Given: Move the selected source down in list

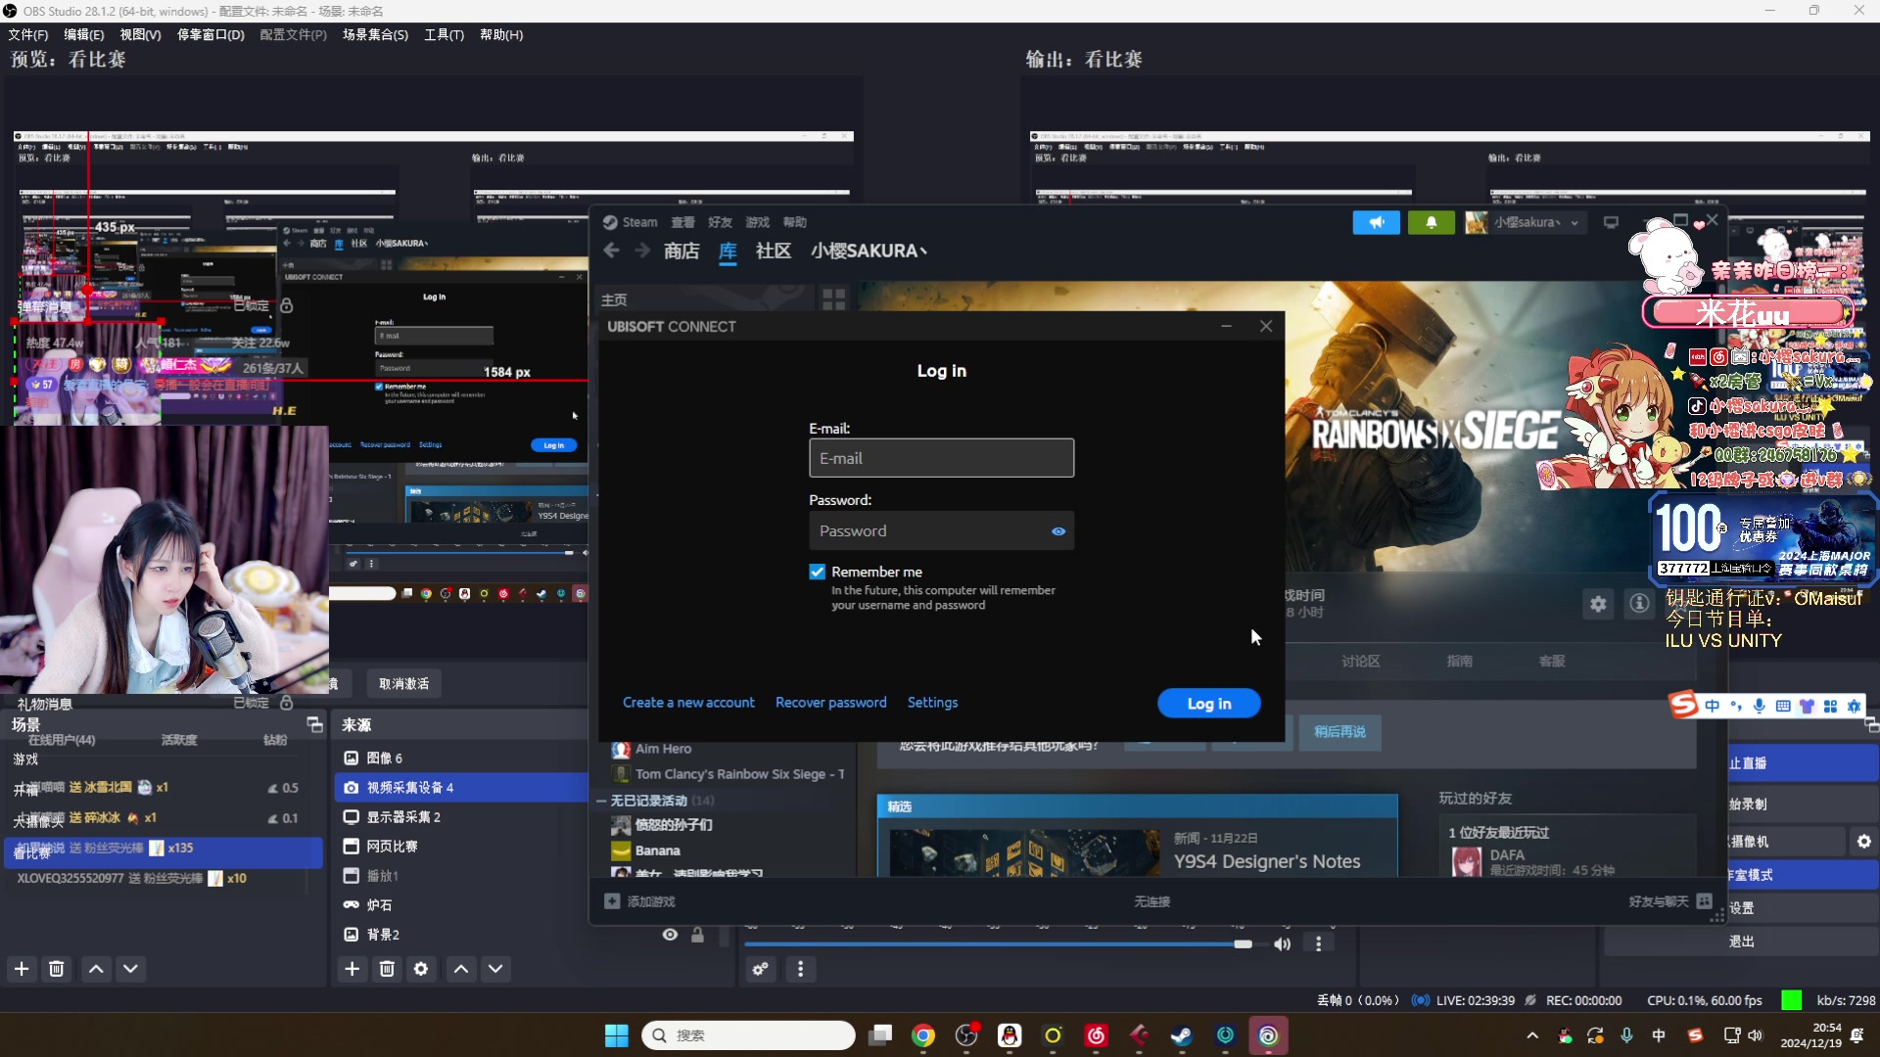Looking at the screenshot, I should [x=495, y=969].
